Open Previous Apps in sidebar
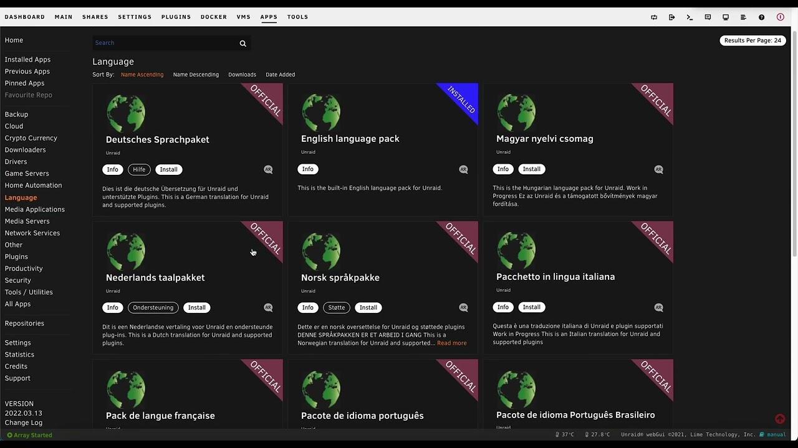This screenshot has width=798, height=448. click(x=27, y=72)
